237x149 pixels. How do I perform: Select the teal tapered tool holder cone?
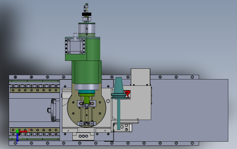[119, 86]
